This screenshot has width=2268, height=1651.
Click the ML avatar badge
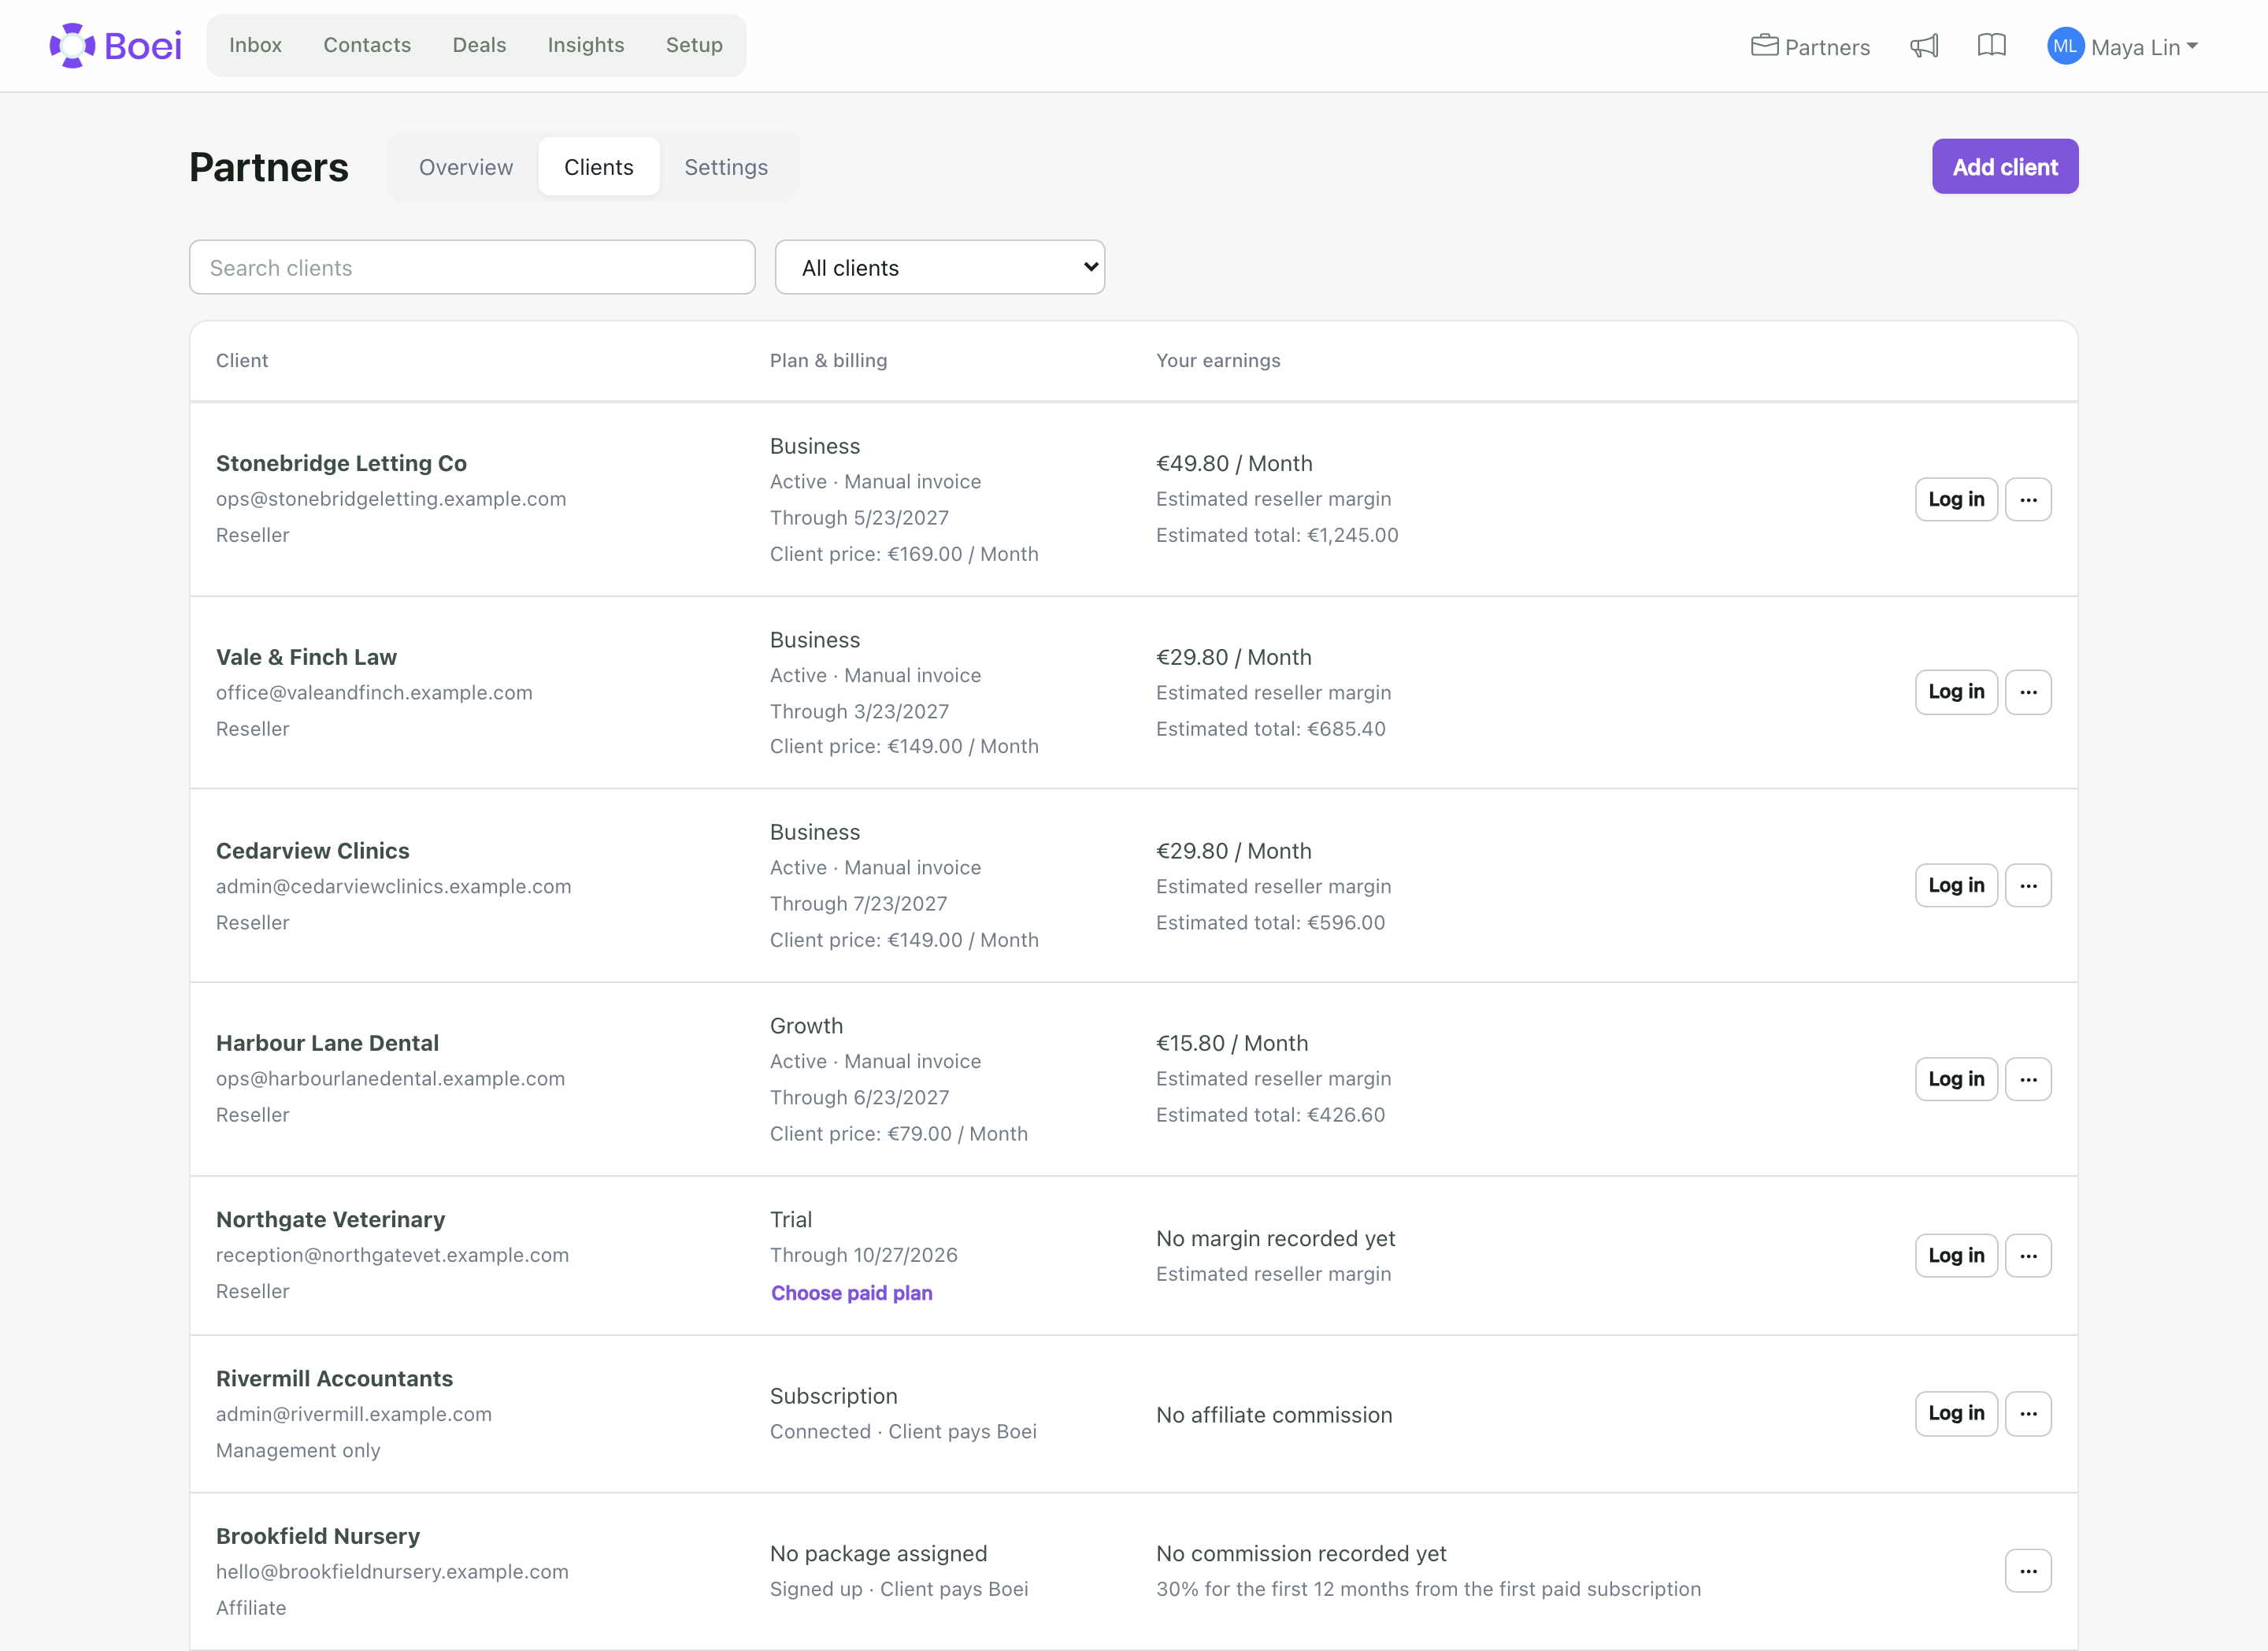(2064, 46)
